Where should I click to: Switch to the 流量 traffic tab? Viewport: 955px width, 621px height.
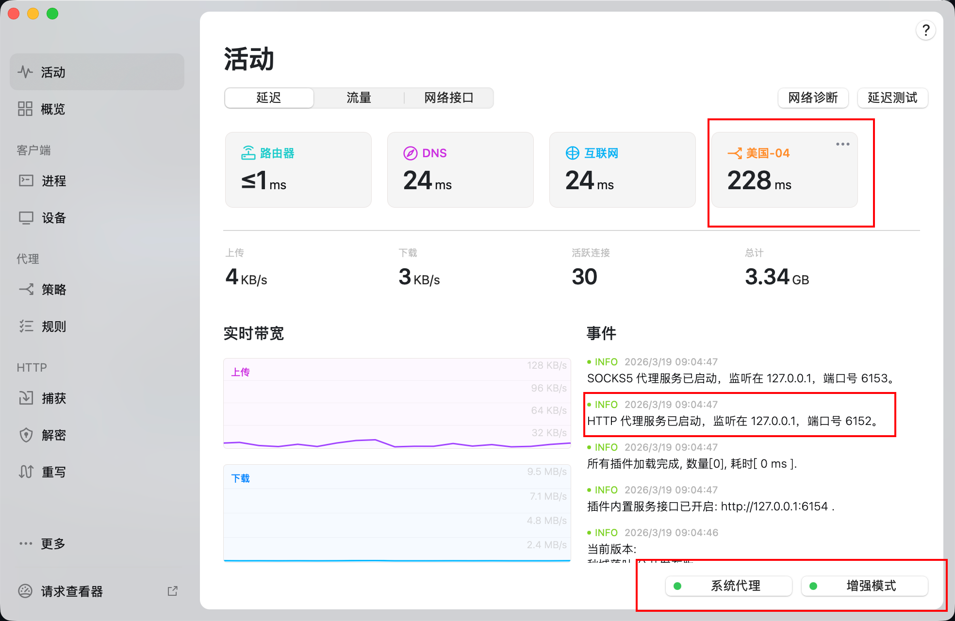point(359,98)
